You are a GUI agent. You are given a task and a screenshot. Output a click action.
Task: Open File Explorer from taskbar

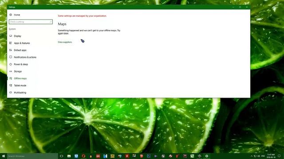[x=69, y=156]
